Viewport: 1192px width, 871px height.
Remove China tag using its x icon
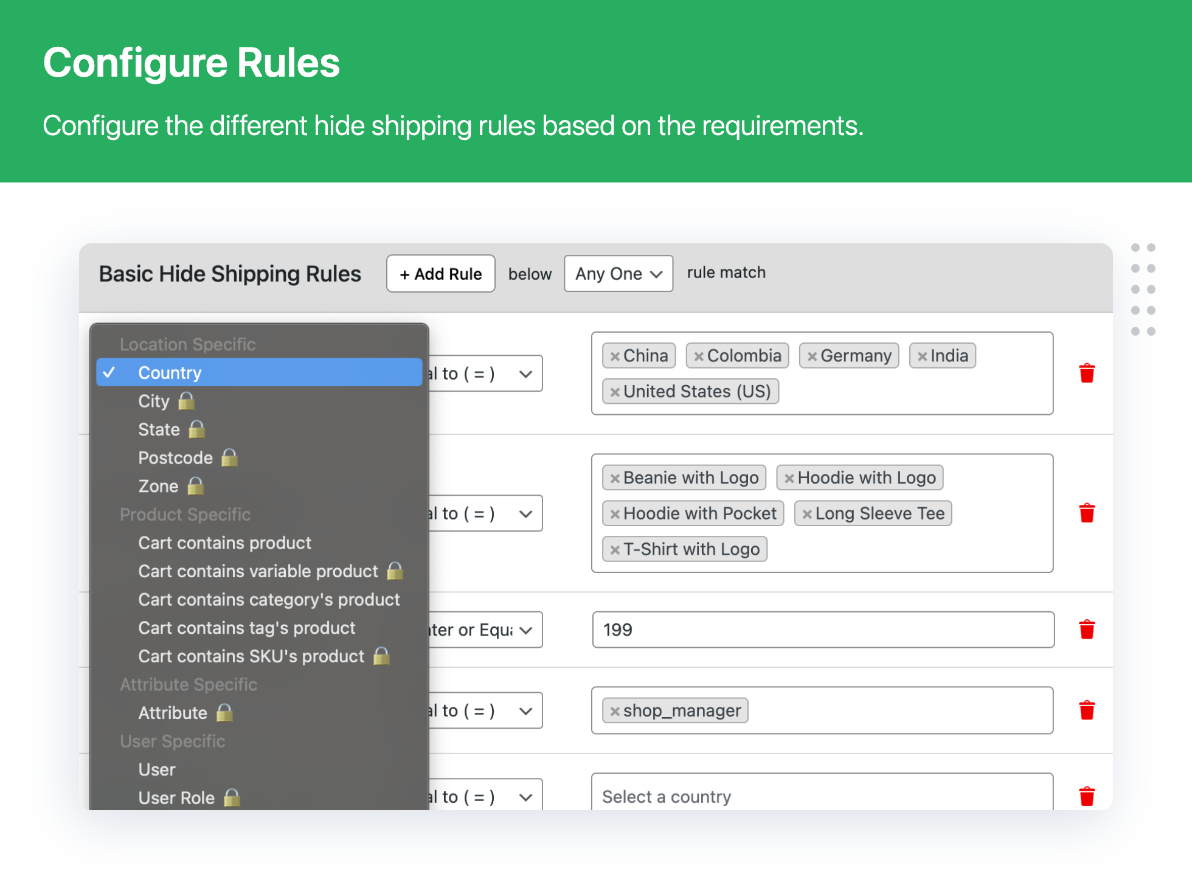click(615, 356)
